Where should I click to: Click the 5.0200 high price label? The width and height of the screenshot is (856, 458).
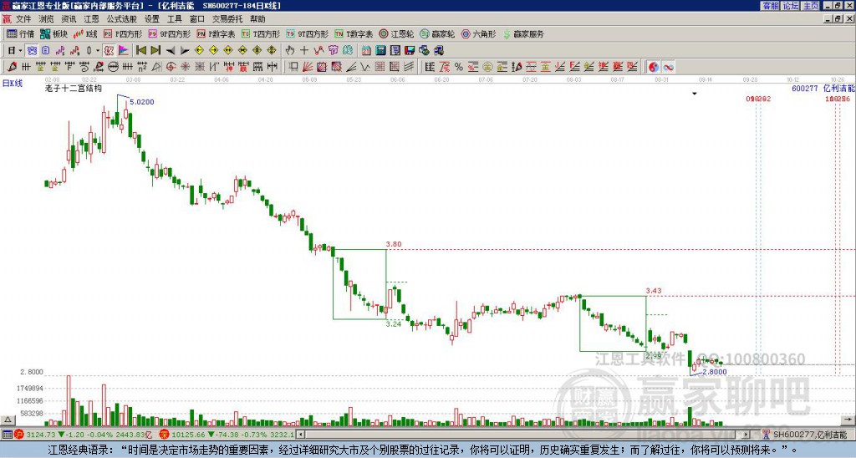[142, 101]
